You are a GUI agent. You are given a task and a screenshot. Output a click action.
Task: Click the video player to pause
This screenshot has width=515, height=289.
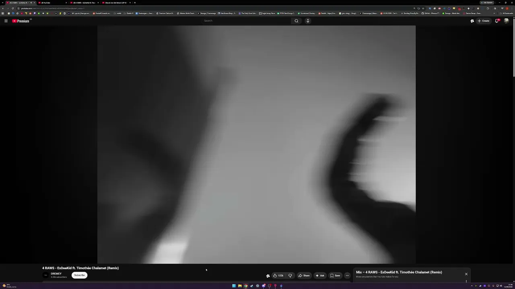click(x=256, y=144)
